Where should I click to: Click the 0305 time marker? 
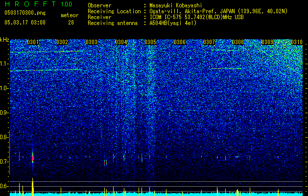coord(150,42)
